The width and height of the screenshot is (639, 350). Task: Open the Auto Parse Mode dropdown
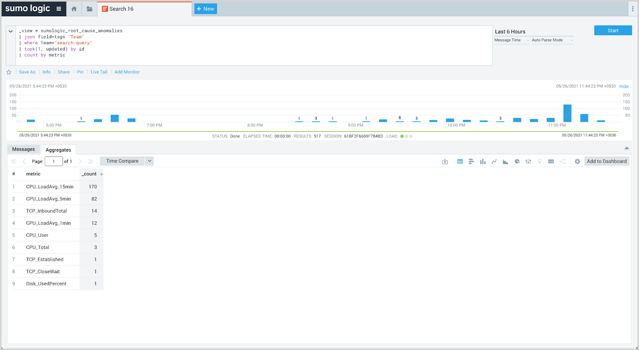click(552, 40)
